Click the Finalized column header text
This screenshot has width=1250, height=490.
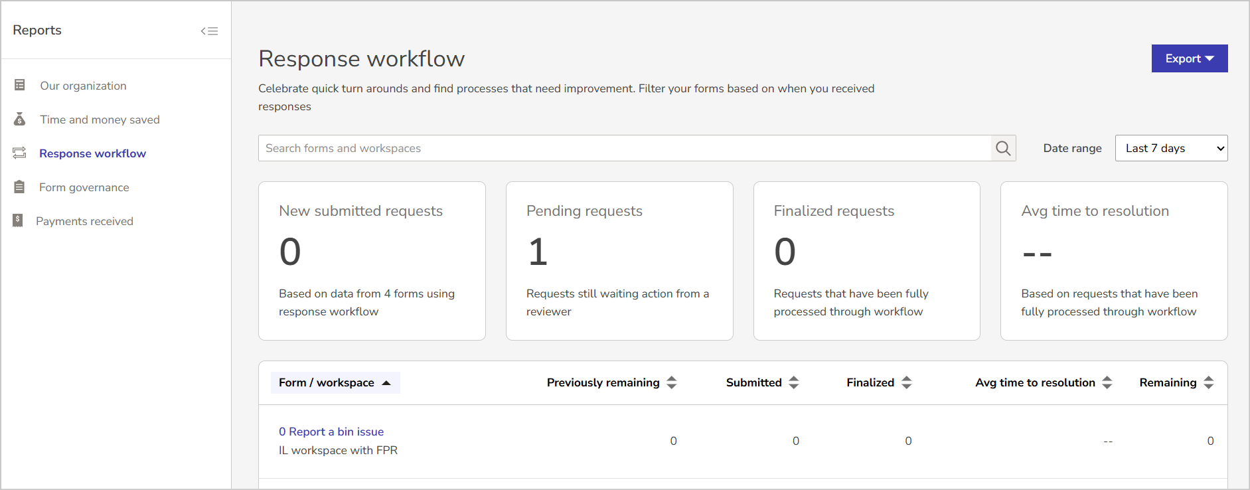[870, 382]
